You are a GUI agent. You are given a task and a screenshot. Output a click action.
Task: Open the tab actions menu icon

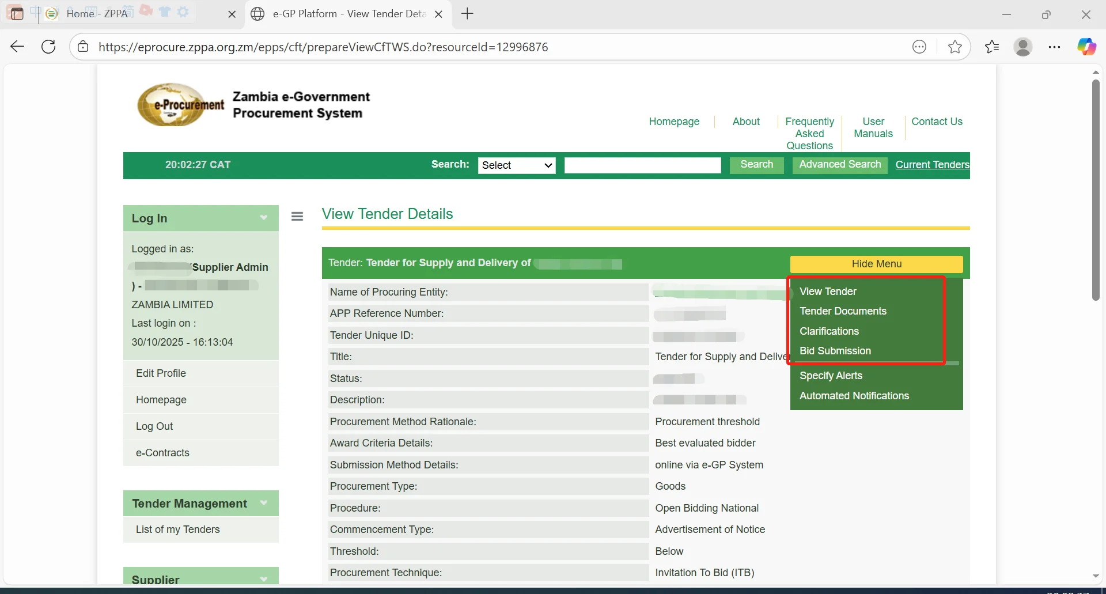[17, 13]
